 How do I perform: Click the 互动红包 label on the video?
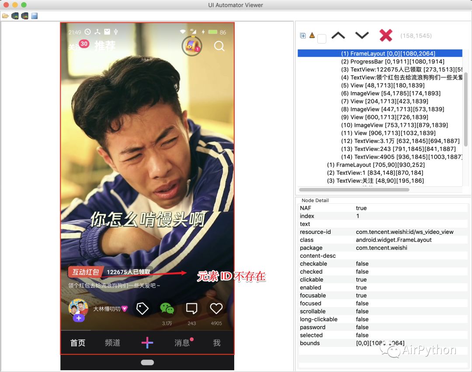click(85, 272)
